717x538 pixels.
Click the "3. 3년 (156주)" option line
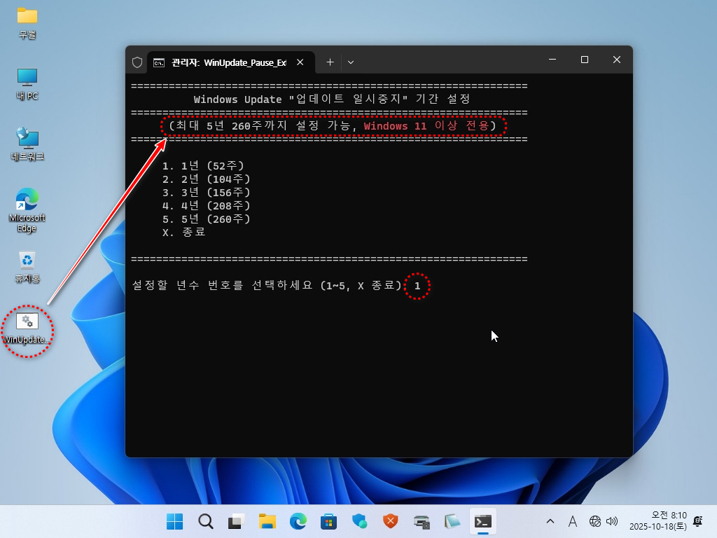207,192
